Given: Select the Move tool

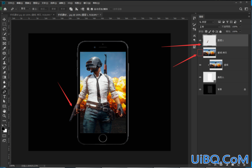Looking at the screenshot, I should tap(4, 19).
